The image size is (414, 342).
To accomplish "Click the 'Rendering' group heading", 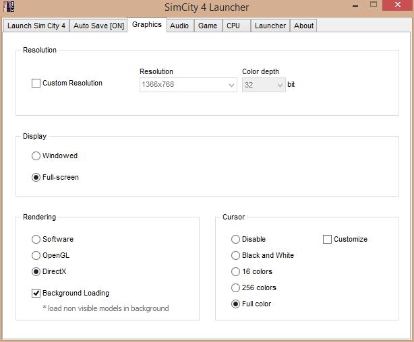I will coord(39,217).
